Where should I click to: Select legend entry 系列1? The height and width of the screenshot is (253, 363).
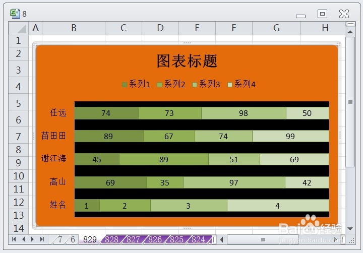click(x=136, y=84)
